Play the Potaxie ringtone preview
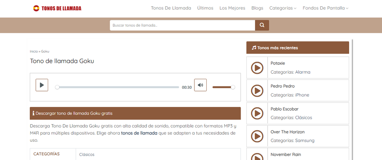This screenshot has height=160, width=382. (257, 68)
